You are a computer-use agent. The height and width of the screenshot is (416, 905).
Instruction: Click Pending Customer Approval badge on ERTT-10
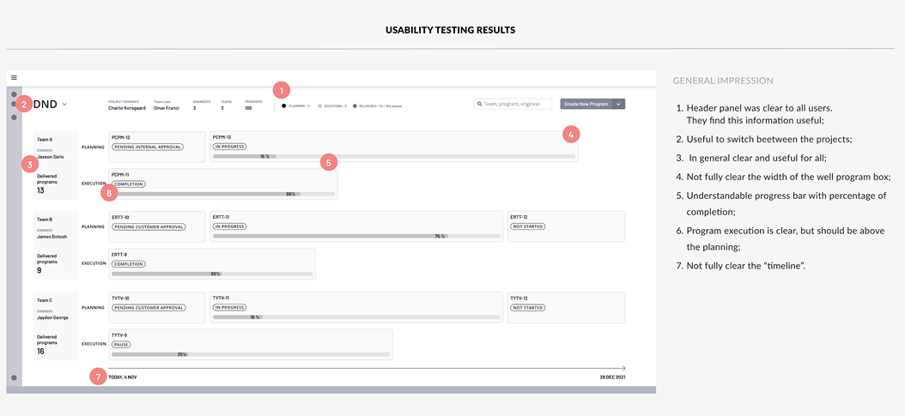tap(149, 226)
